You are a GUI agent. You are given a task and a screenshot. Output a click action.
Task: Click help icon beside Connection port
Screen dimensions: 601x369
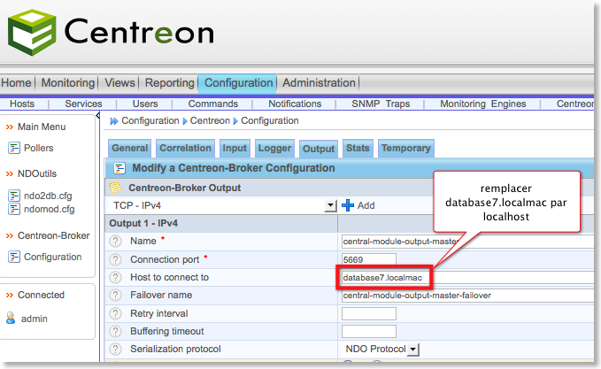(115, 259)
